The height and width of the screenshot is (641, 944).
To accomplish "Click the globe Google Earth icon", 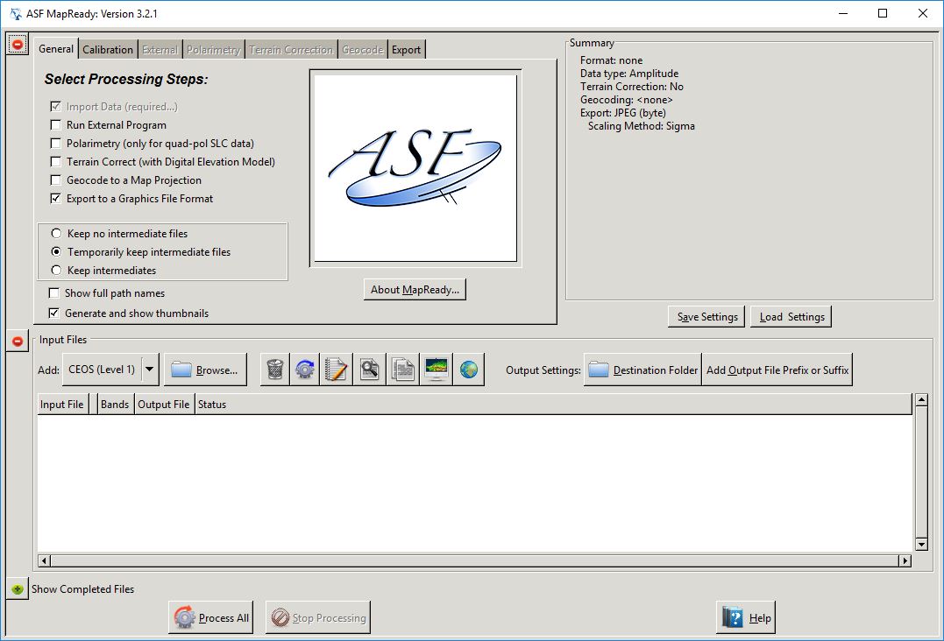I will (469, 370).
